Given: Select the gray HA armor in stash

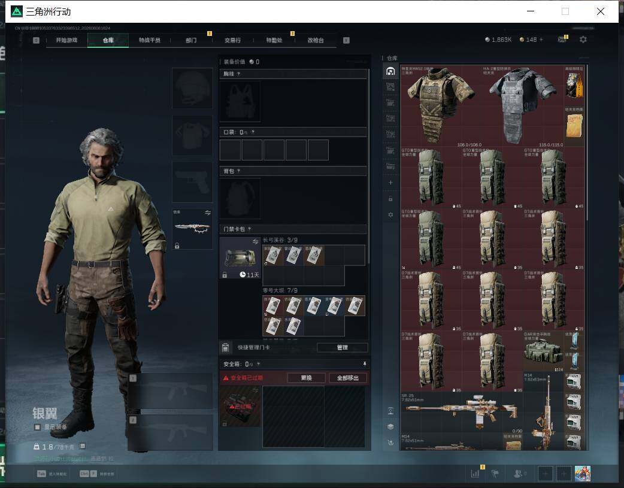Looking at the screenshot, I should click(x=523, y=107).
